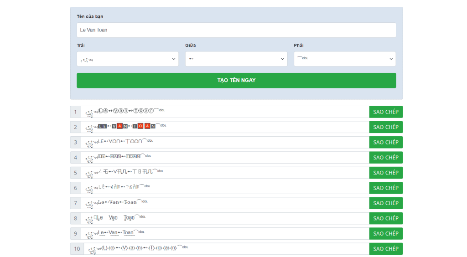Image resolution: width=467 pixels, height=257 pixels.
Task: Click the number 1 row label
Action: coord(76,112)
